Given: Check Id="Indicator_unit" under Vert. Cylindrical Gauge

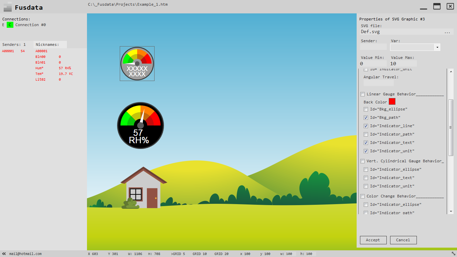Looking at the screenshot, I should point(366,186).
